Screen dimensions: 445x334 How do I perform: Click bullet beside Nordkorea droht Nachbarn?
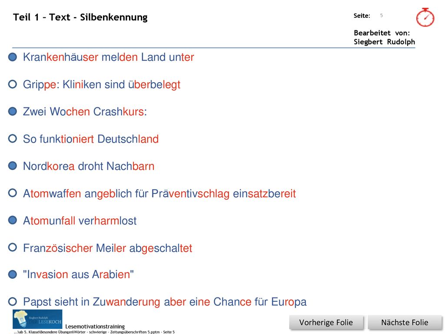[13, 166]
